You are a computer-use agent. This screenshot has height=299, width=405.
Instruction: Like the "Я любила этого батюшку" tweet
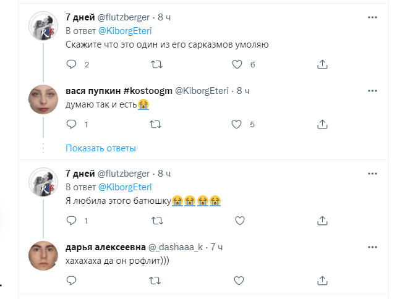coord(236,220)
